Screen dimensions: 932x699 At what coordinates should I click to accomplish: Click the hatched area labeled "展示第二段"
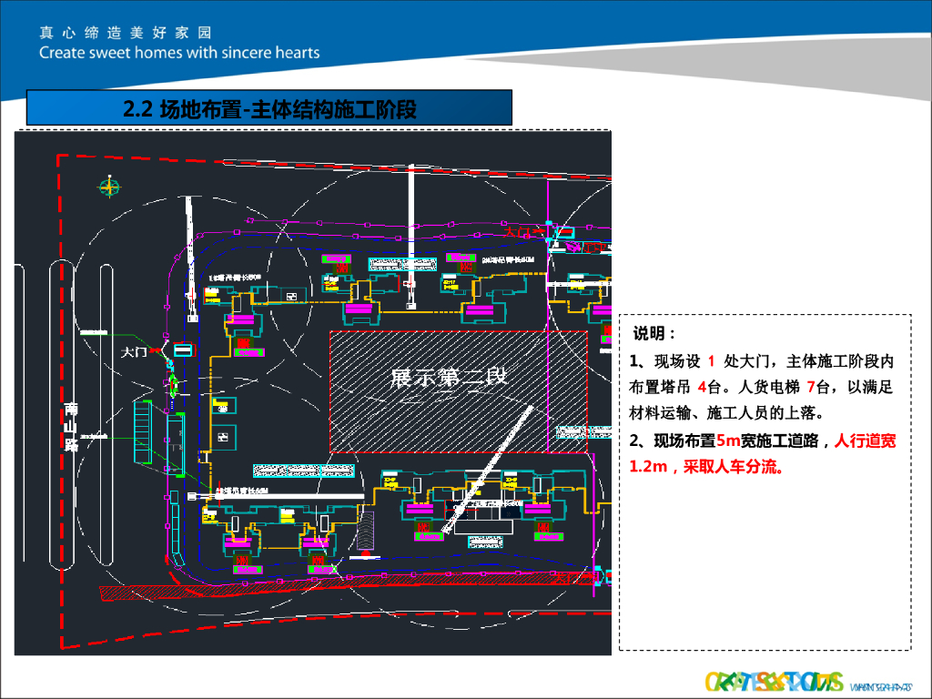coord(459,391)
